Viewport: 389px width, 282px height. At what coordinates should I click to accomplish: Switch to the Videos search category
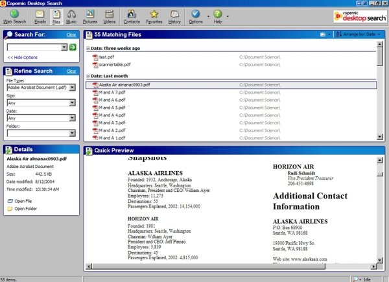coord(110,16)
